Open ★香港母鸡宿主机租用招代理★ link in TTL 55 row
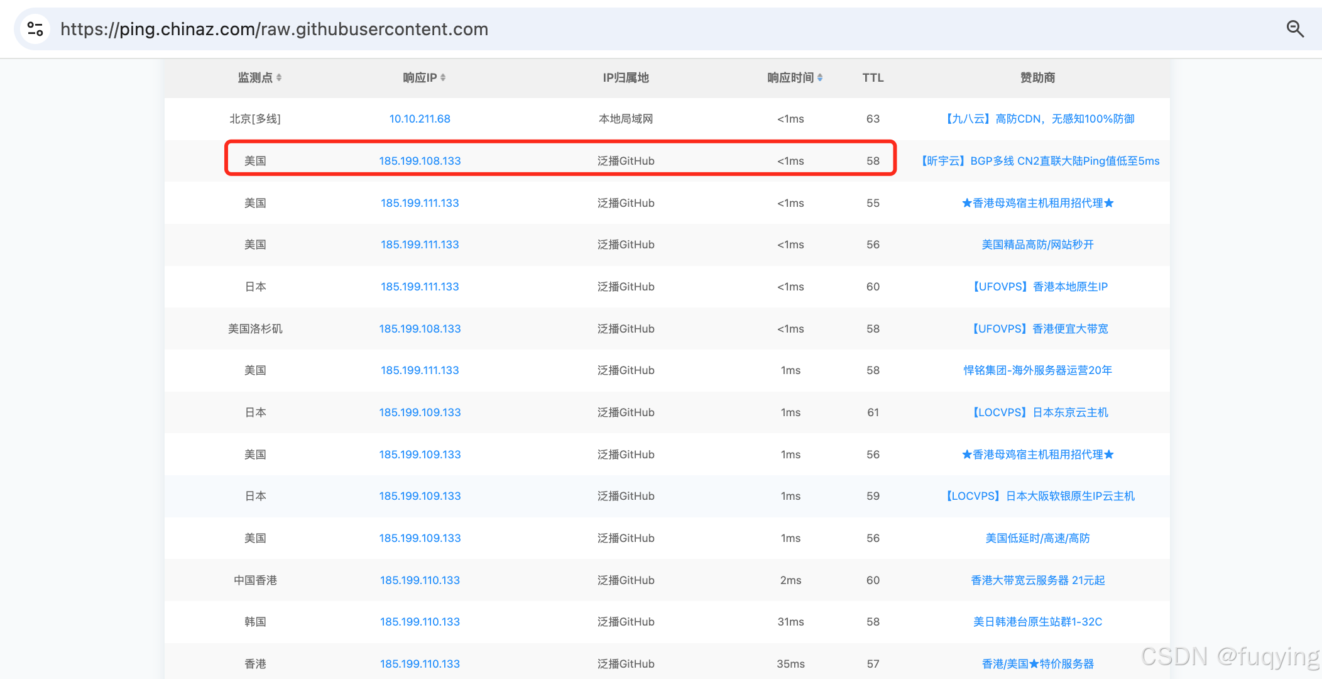1322x679 pixels. (x=1038, y=203)
